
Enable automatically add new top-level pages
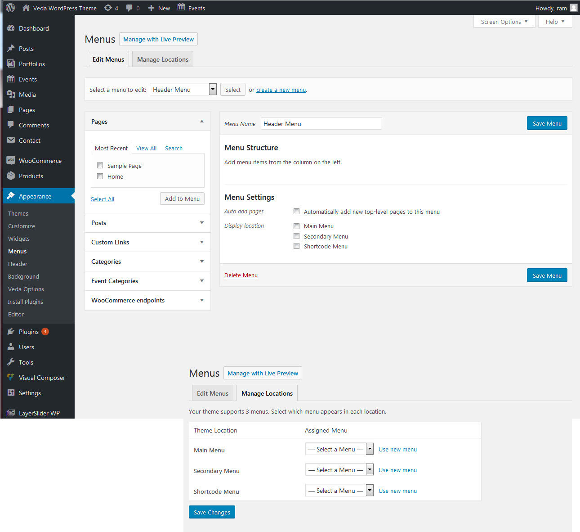297,211
